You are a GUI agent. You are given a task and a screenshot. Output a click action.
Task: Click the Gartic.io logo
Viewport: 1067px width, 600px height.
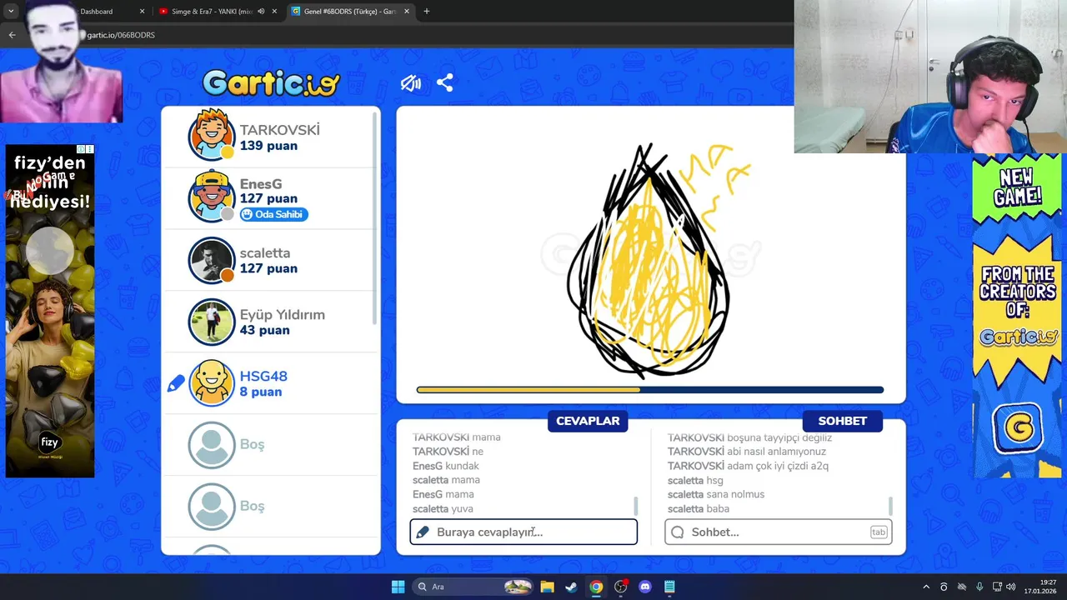coord(271,83)
